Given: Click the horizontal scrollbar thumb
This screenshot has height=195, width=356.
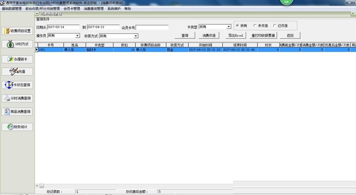Looking at the screenshot, I should (42, 186).
